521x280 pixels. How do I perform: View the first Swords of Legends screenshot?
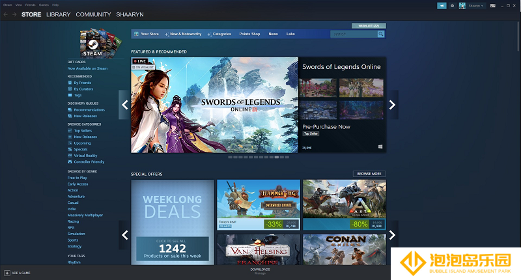[x=318, y=88]
